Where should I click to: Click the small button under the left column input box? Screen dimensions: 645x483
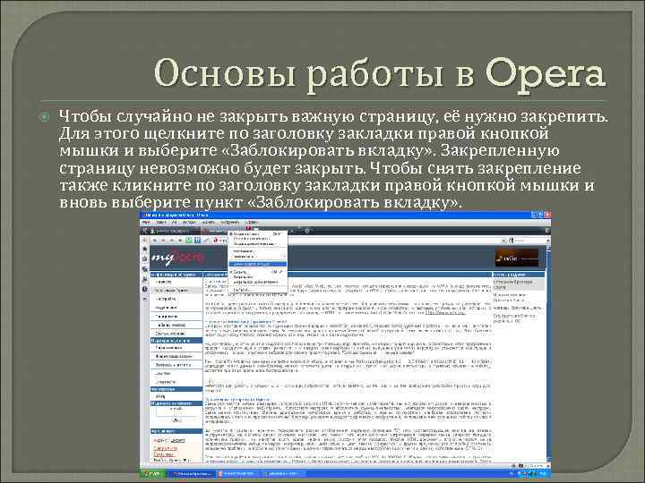(x=176, y=420)
